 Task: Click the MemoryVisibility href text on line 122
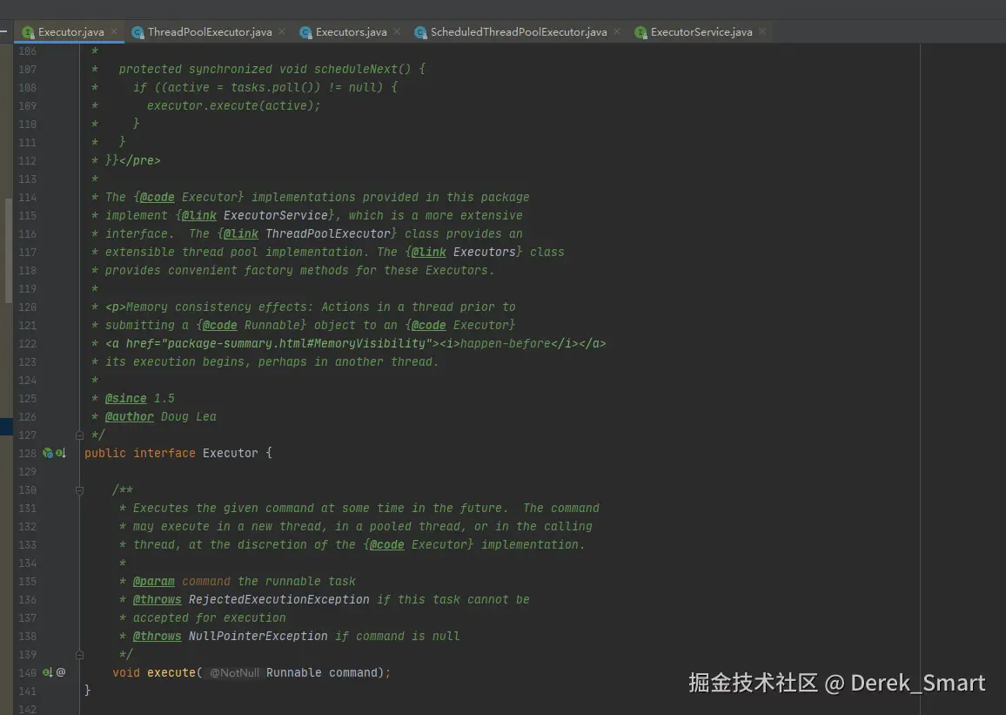pyautogui.click(x=297, y=343)
